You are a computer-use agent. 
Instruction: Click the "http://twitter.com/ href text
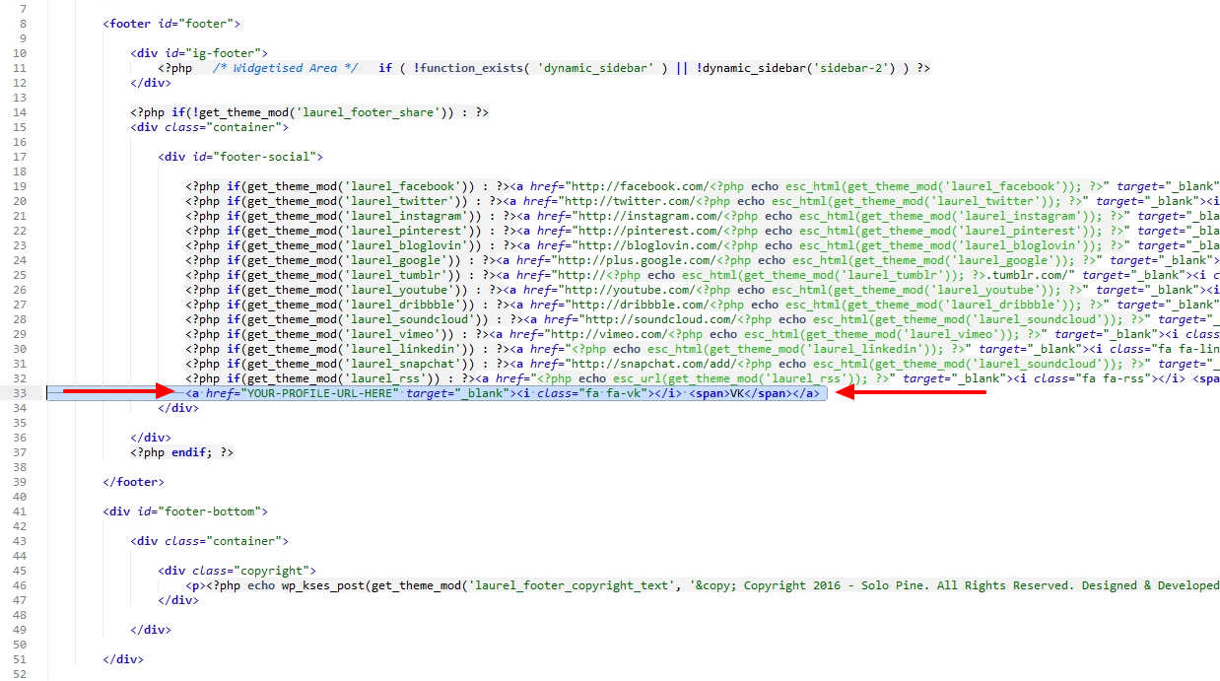point(630,201)
